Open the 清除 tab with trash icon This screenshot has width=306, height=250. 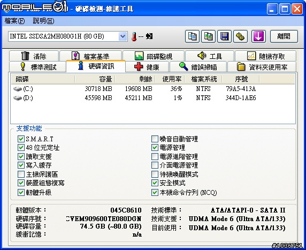click(x=34, y=56)
